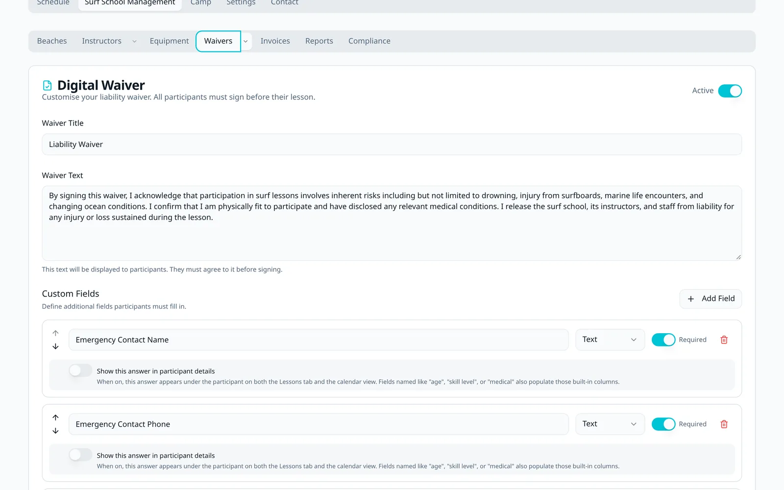Move Emergency Contact Name field down
This screenshot has height=490, width=784.
click(55, 346)
